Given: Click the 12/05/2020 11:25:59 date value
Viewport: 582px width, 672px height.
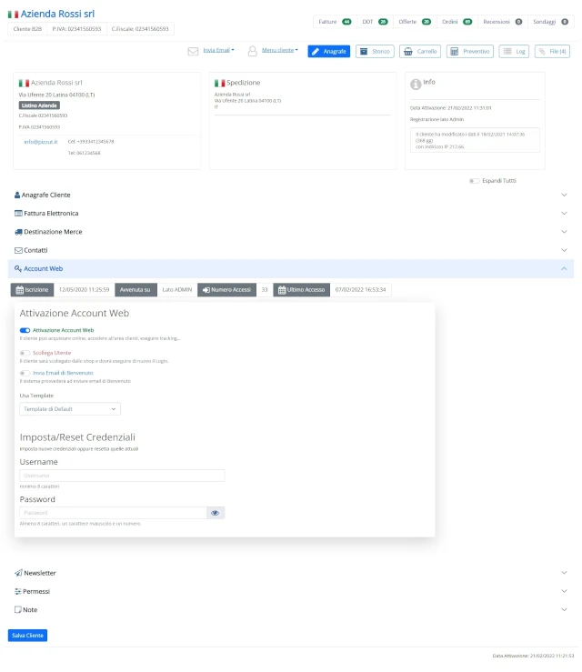Looking at the screenshot, I should [84, 290].
